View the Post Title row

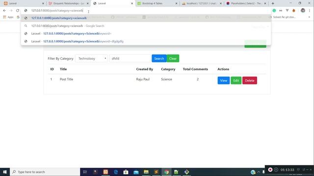click(x=224, y=80)
